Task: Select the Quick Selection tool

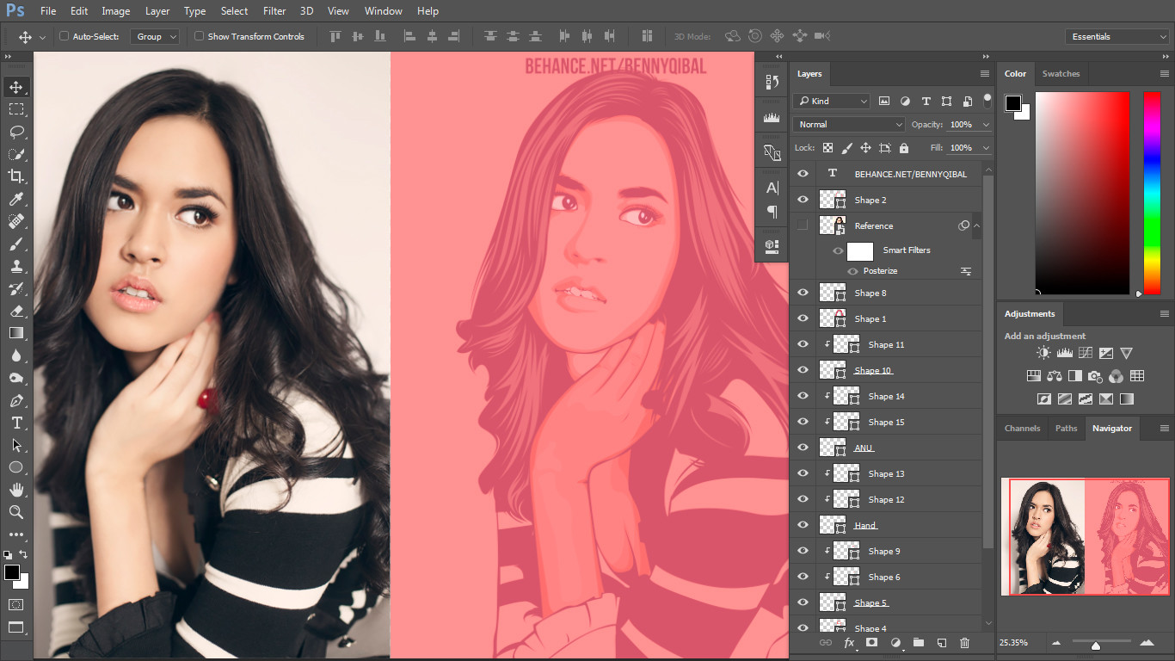Action: click(16, 154)
